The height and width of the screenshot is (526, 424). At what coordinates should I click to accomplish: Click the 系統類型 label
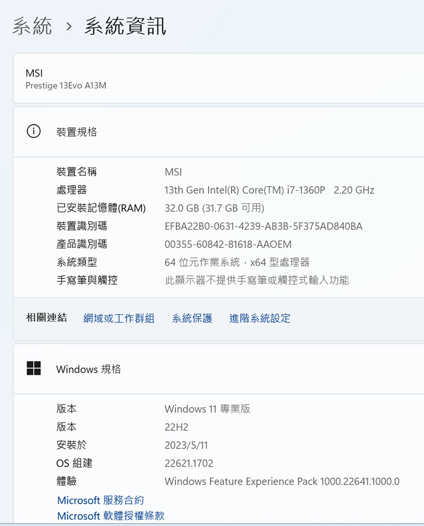click(77, 262)
